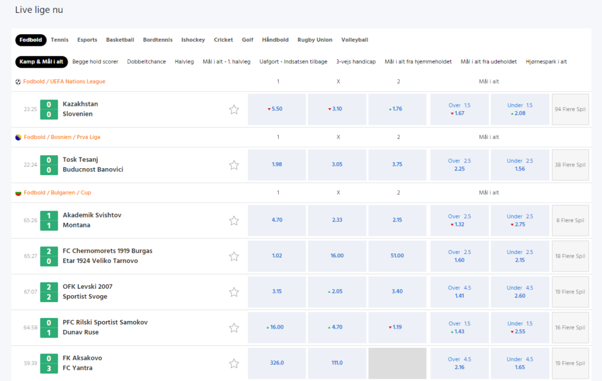Switch to the Golf tab

pos(248,40)
